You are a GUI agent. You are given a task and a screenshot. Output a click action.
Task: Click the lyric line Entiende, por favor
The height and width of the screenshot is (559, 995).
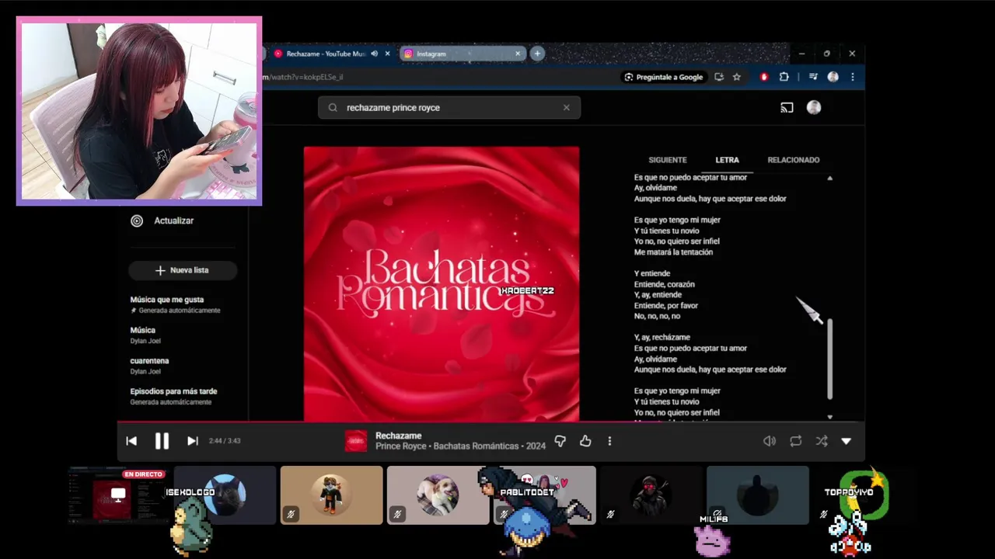(x=666, y=306)
